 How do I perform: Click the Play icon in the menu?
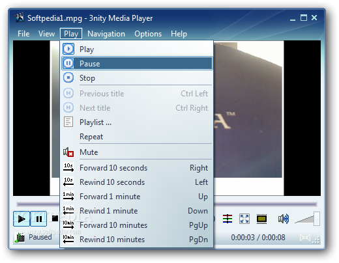[x=68, y=49]
